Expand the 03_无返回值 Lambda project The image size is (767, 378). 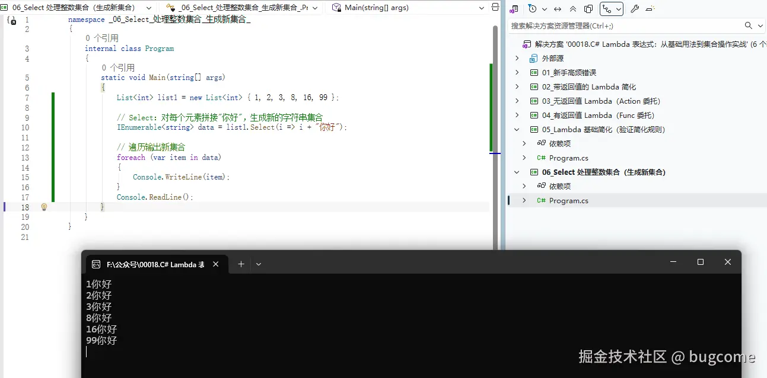(x=517, y=101)
